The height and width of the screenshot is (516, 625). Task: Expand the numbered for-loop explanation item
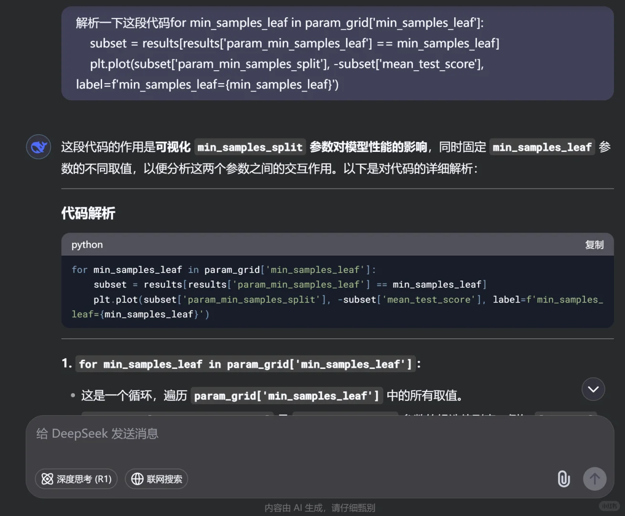(244, 364)
